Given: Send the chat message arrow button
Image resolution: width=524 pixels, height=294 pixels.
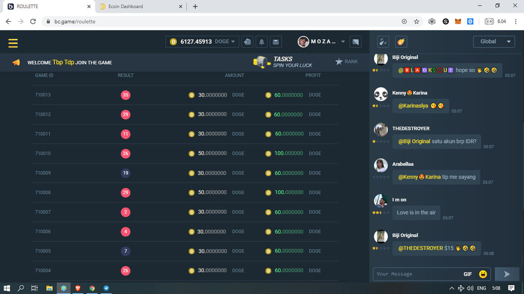Looking at the screenshot, I should tap(507, 274).
